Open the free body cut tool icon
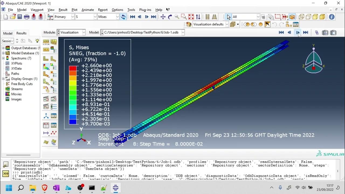The height and width of the screenshot is (194, 345). [x=8, y=84]
